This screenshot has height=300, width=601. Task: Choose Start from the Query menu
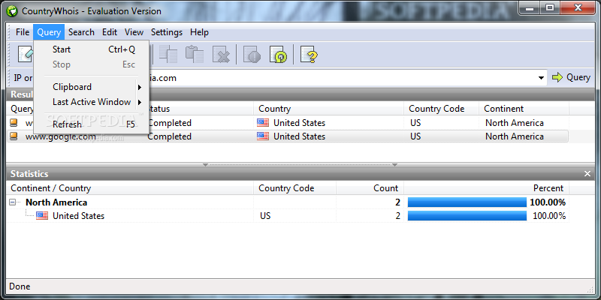pos(92,49)
